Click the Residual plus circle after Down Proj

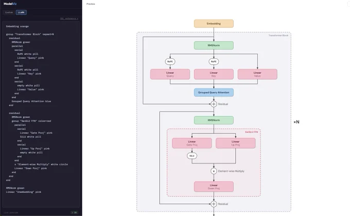point(214,204)
